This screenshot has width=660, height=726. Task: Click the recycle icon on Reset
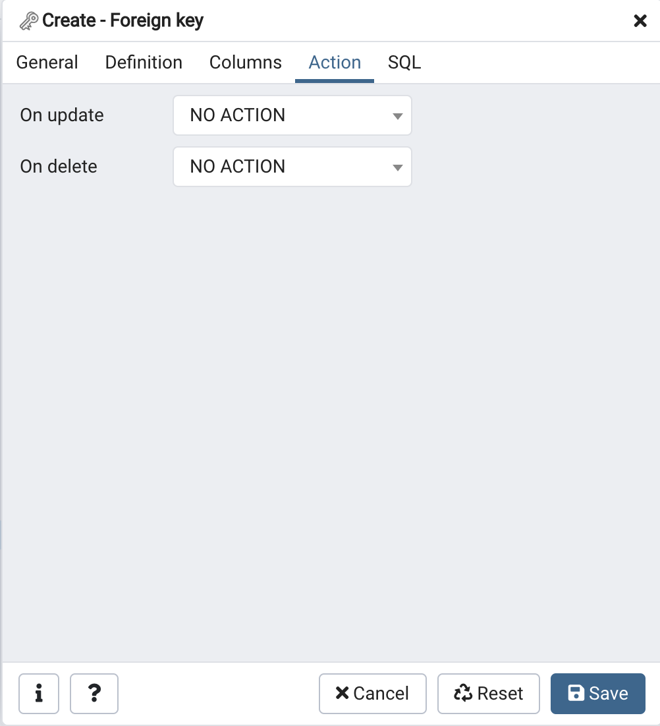pos(464,693)
